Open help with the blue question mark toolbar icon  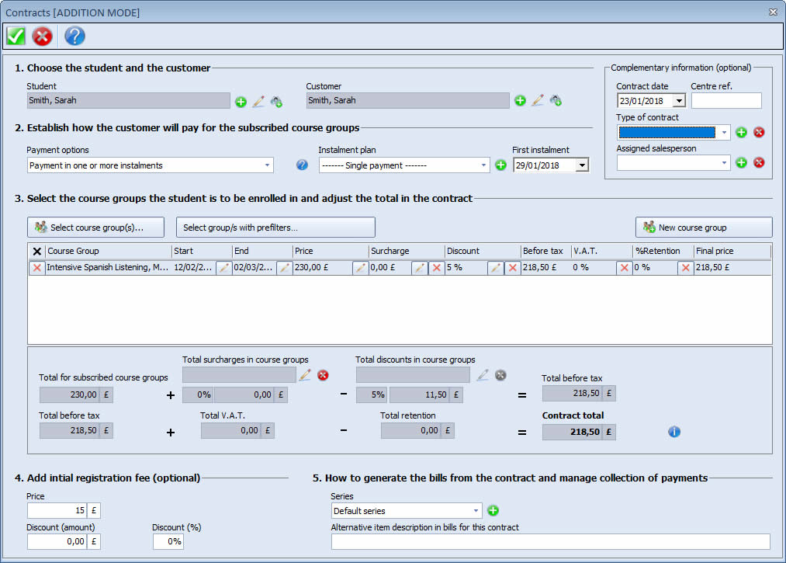click(74, 36)
